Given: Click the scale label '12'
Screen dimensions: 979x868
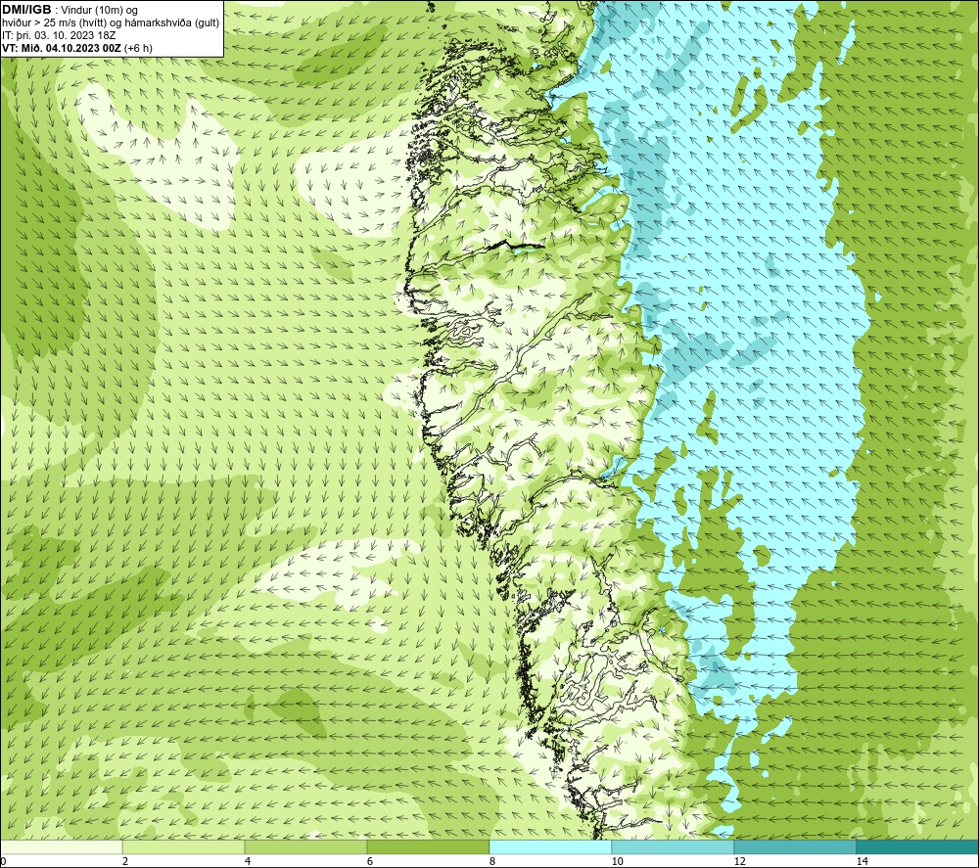Looking at the screenshot, I should 740,862.
